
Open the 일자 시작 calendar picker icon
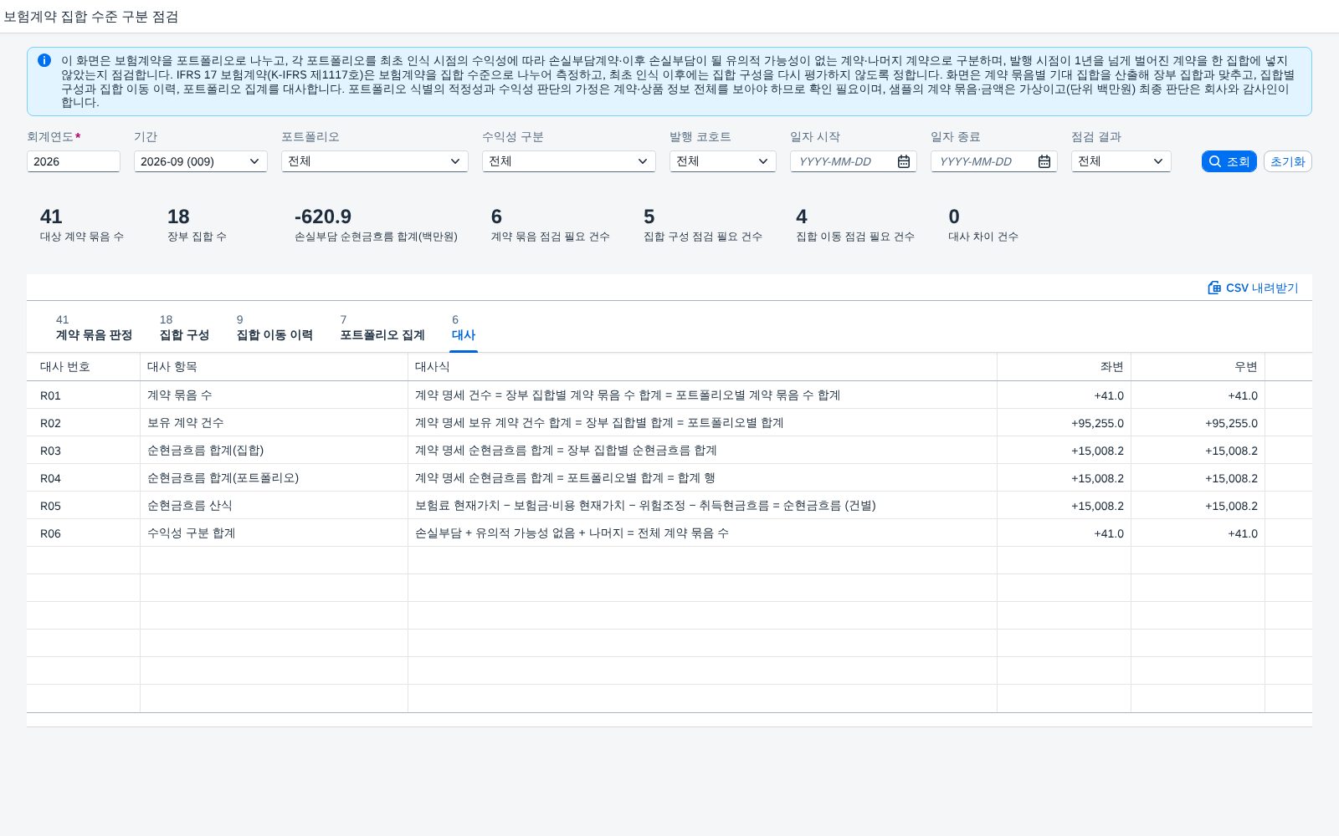point(904,161)
